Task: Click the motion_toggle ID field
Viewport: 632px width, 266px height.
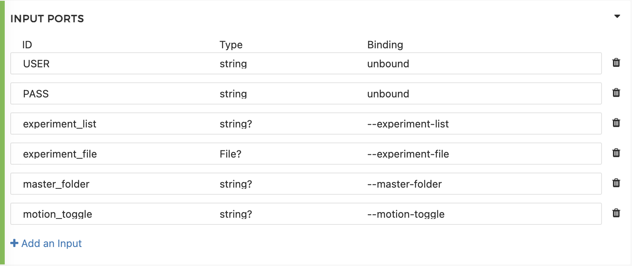Action: click(x=58, y=214)
